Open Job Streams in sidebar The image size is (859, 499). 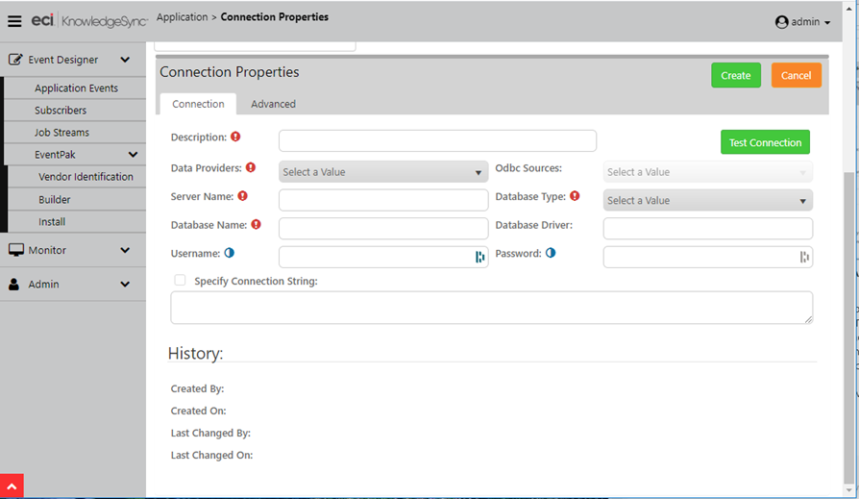click(x=61, y=132)
